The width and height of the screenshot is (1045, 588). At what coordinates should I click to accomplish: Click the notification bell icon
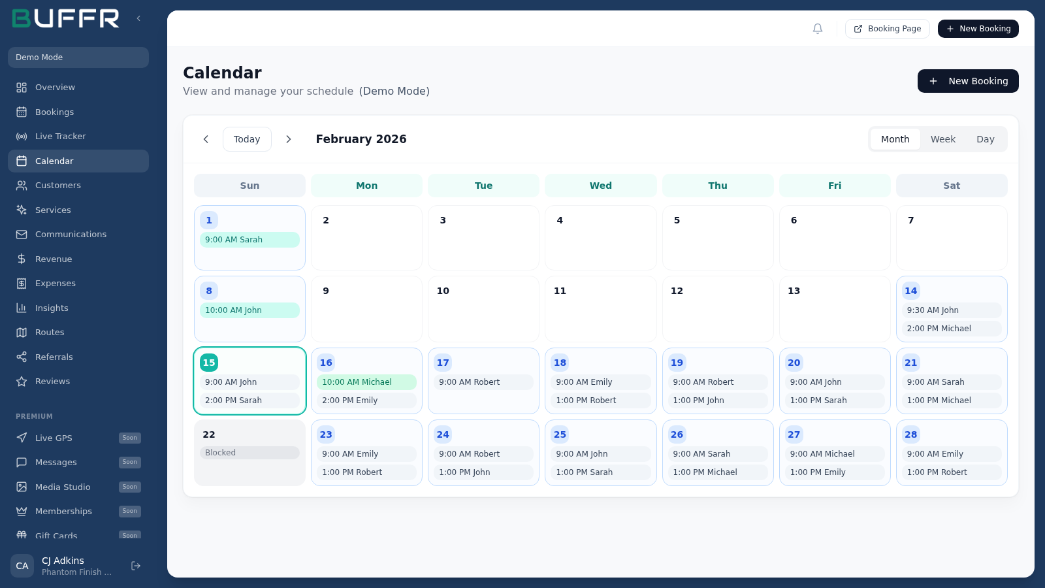click(x=817, y=29)
